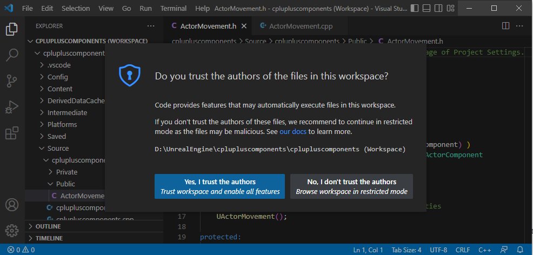Expand the DerivedDataCache folder
Screen dimensions: 533x255
76,100
